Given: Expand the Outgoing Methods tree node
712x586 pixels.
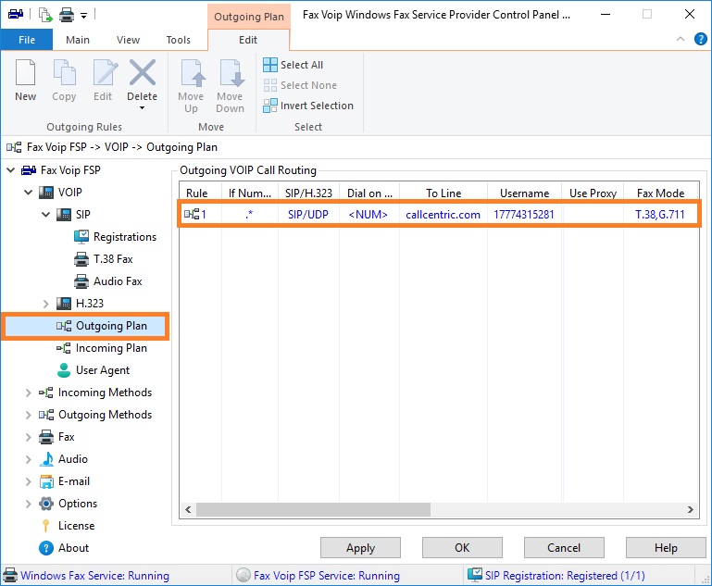Looking at the screenshot, I should (28, 415).
